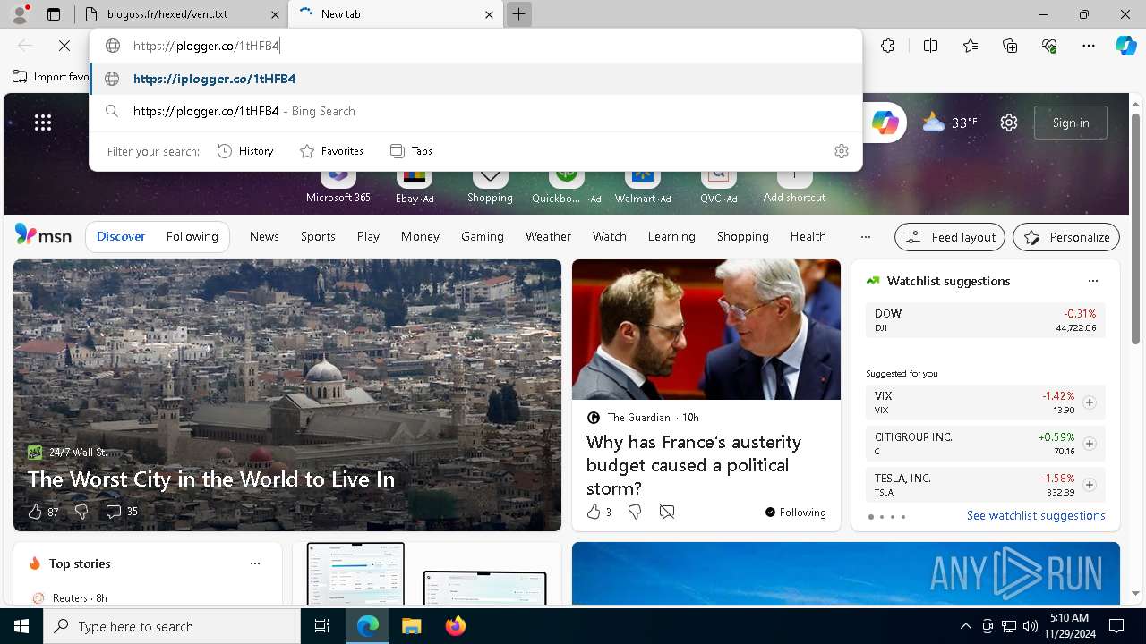Close the blogoss.fr tab
The width and height of the screenshot is (1146, 644).
(274, 14)
